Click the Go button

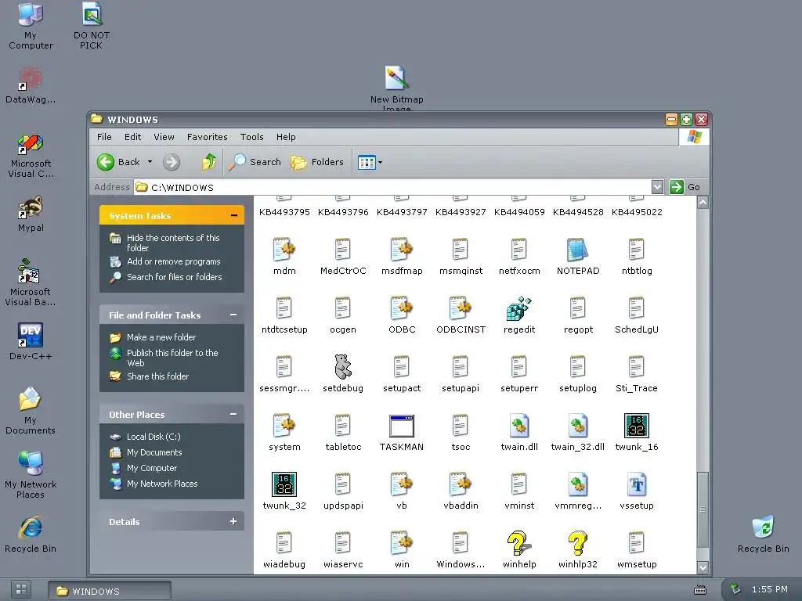(685, 187)
